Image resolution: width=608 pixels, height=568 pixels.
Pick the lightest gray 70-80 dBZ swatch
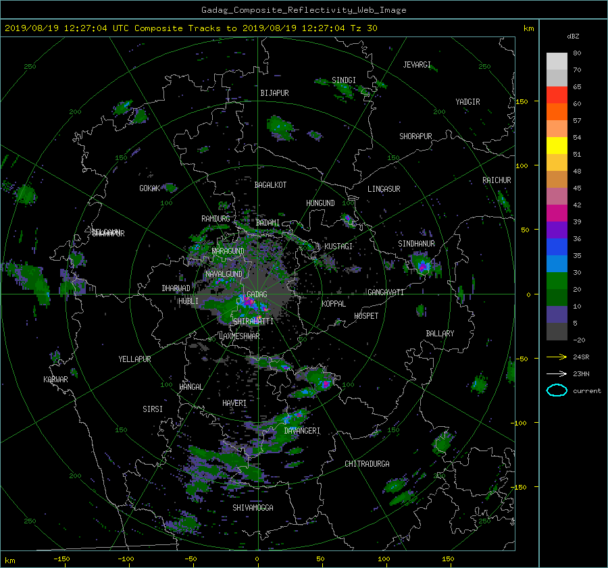click(557, 61)
